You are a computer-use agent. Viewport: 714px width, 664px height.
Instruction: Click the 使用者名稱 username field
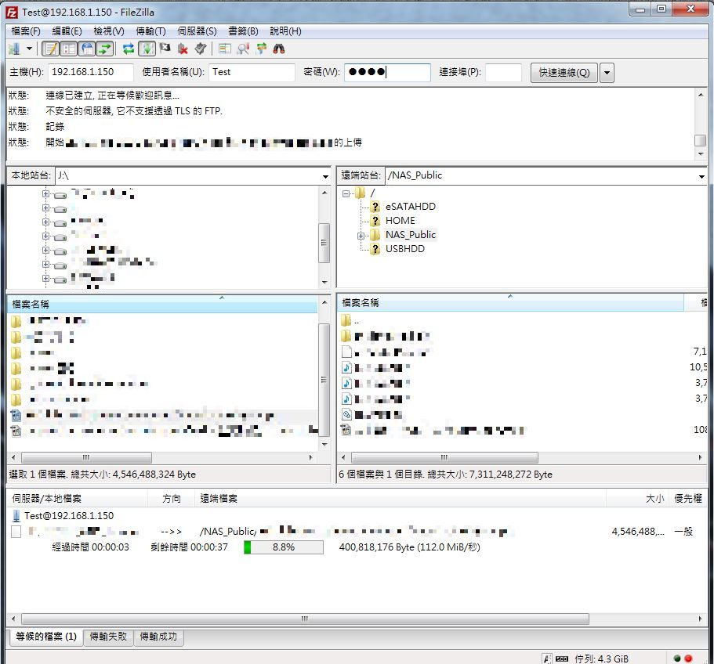(252, 72)
